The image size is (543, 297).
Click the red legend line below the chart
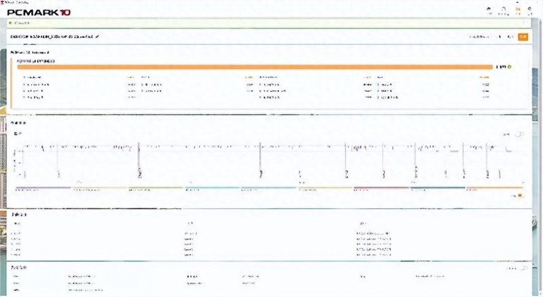[x=381, y=188]
